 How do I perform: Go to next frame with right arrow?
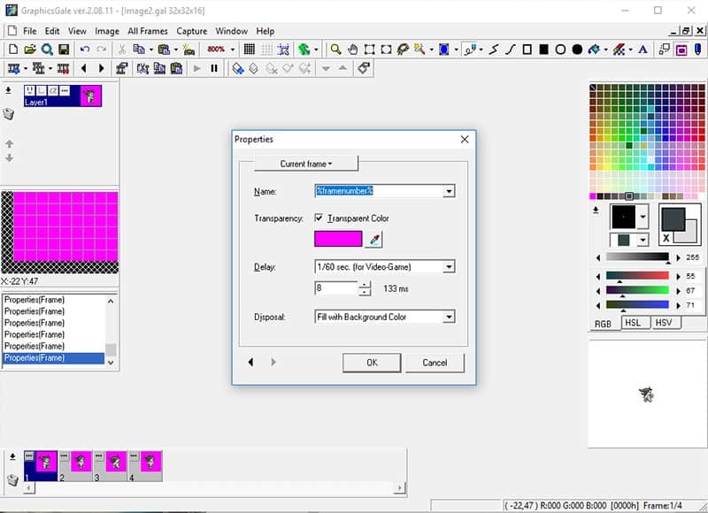tap(101, 68)
